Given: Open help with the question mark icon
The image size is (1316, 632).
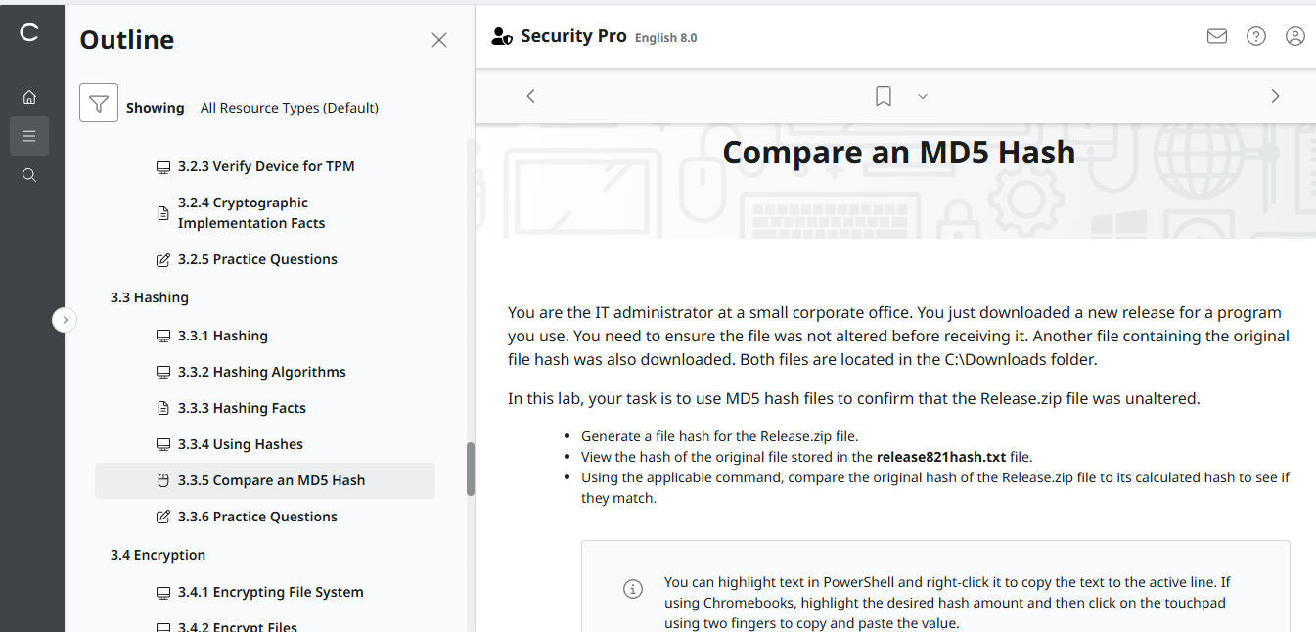Looking at the screenshot, I should (x=1255, y=35).
